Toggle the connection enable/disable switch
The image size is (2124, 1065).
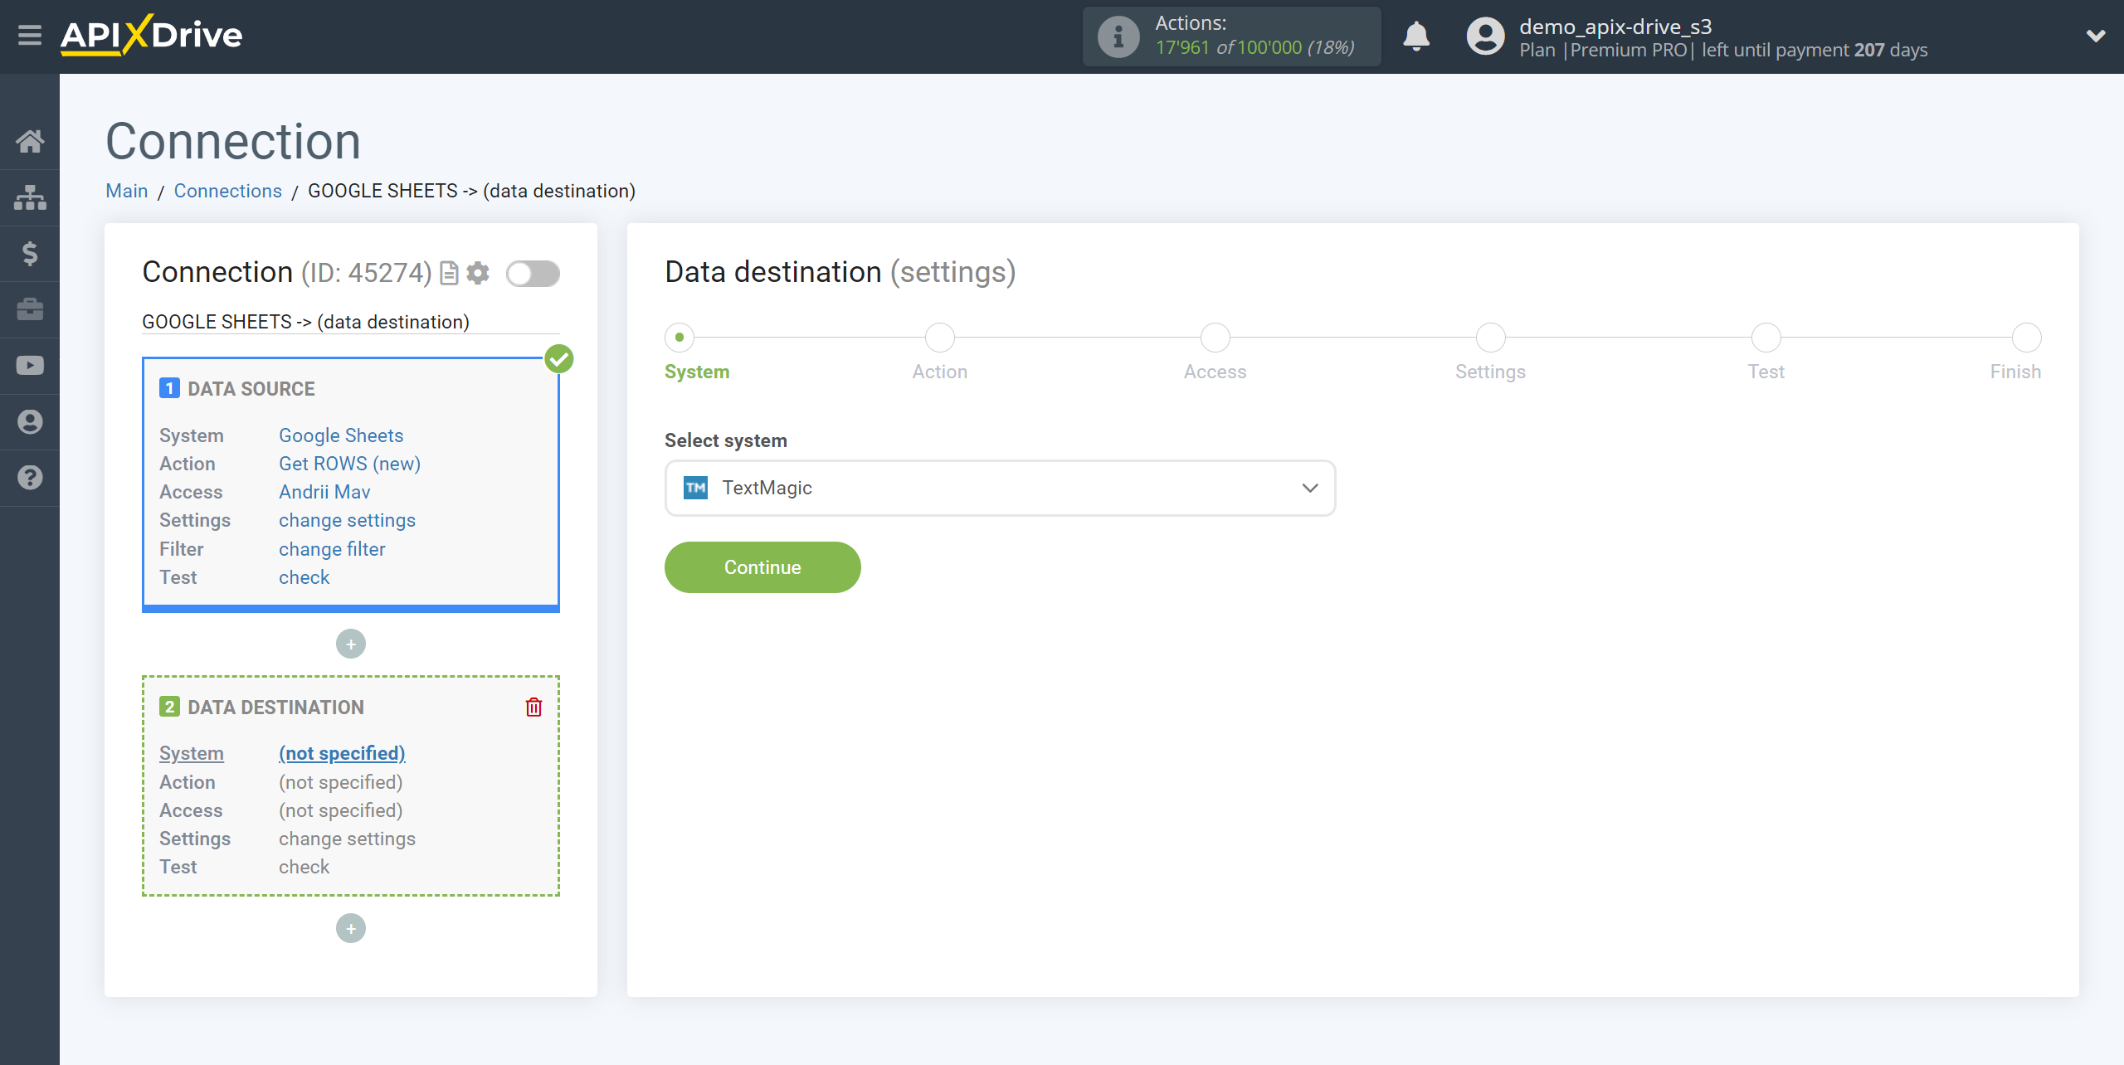533,273
